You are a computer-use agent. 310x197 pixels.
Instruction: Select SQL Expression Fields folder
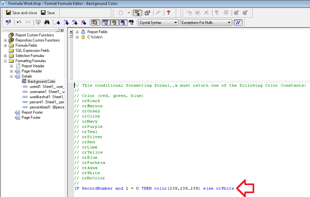pos(33,51)
